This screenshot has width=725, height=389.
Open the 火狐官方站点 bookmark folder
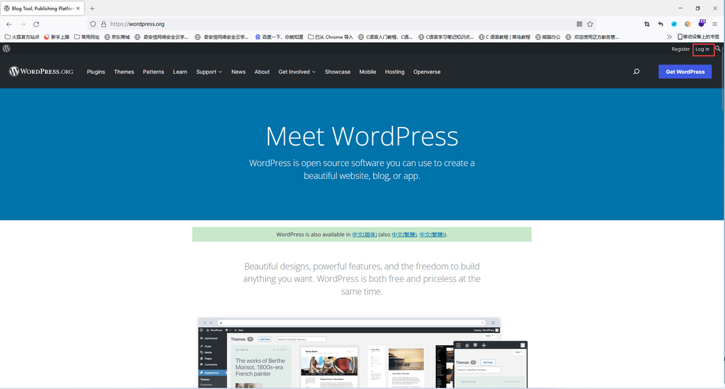(22, 37)
